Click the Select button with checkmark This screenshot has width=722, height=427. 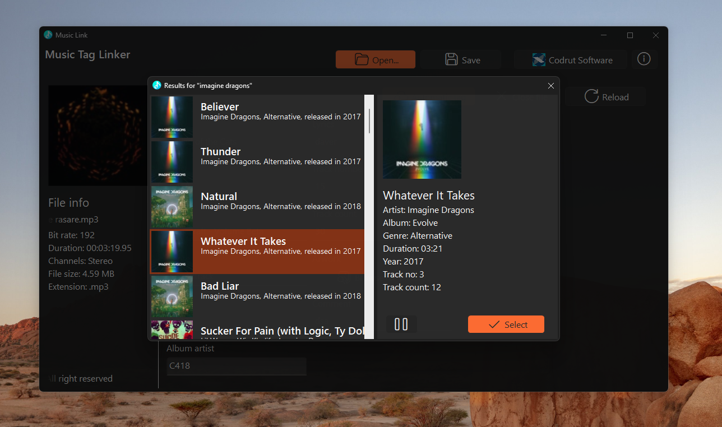(506, 324)
